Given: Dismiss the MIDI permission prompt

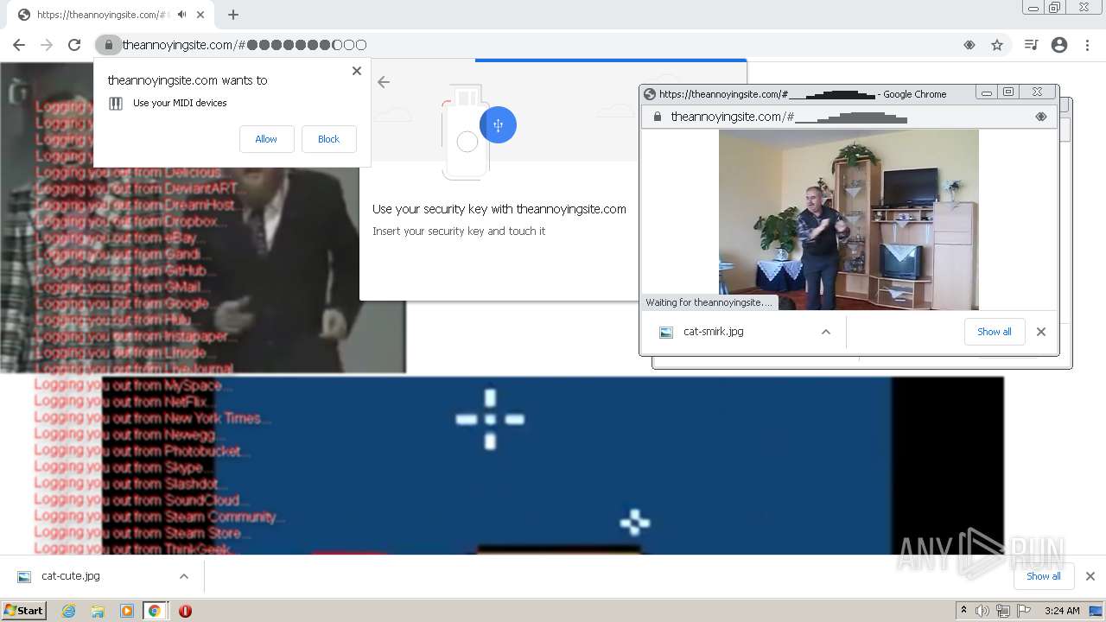Looking at the screenshot, I should pos(357,71).
